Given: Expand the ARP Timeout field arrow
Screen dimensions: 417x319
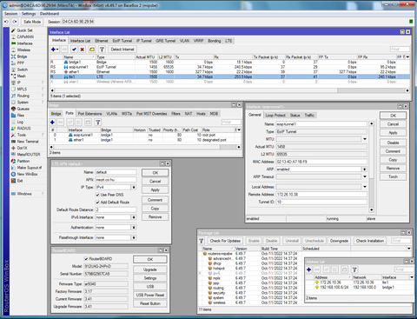Looking at the screenshot, I should coord(365,176).
